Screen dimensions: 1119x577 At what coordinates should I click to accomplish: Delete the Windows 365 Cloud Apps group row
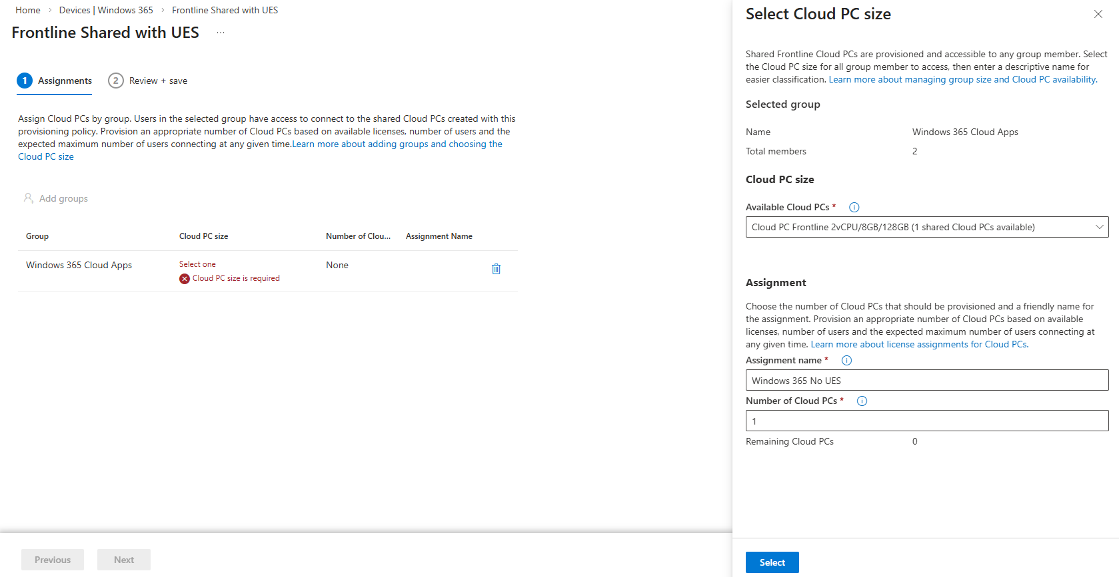496,269
